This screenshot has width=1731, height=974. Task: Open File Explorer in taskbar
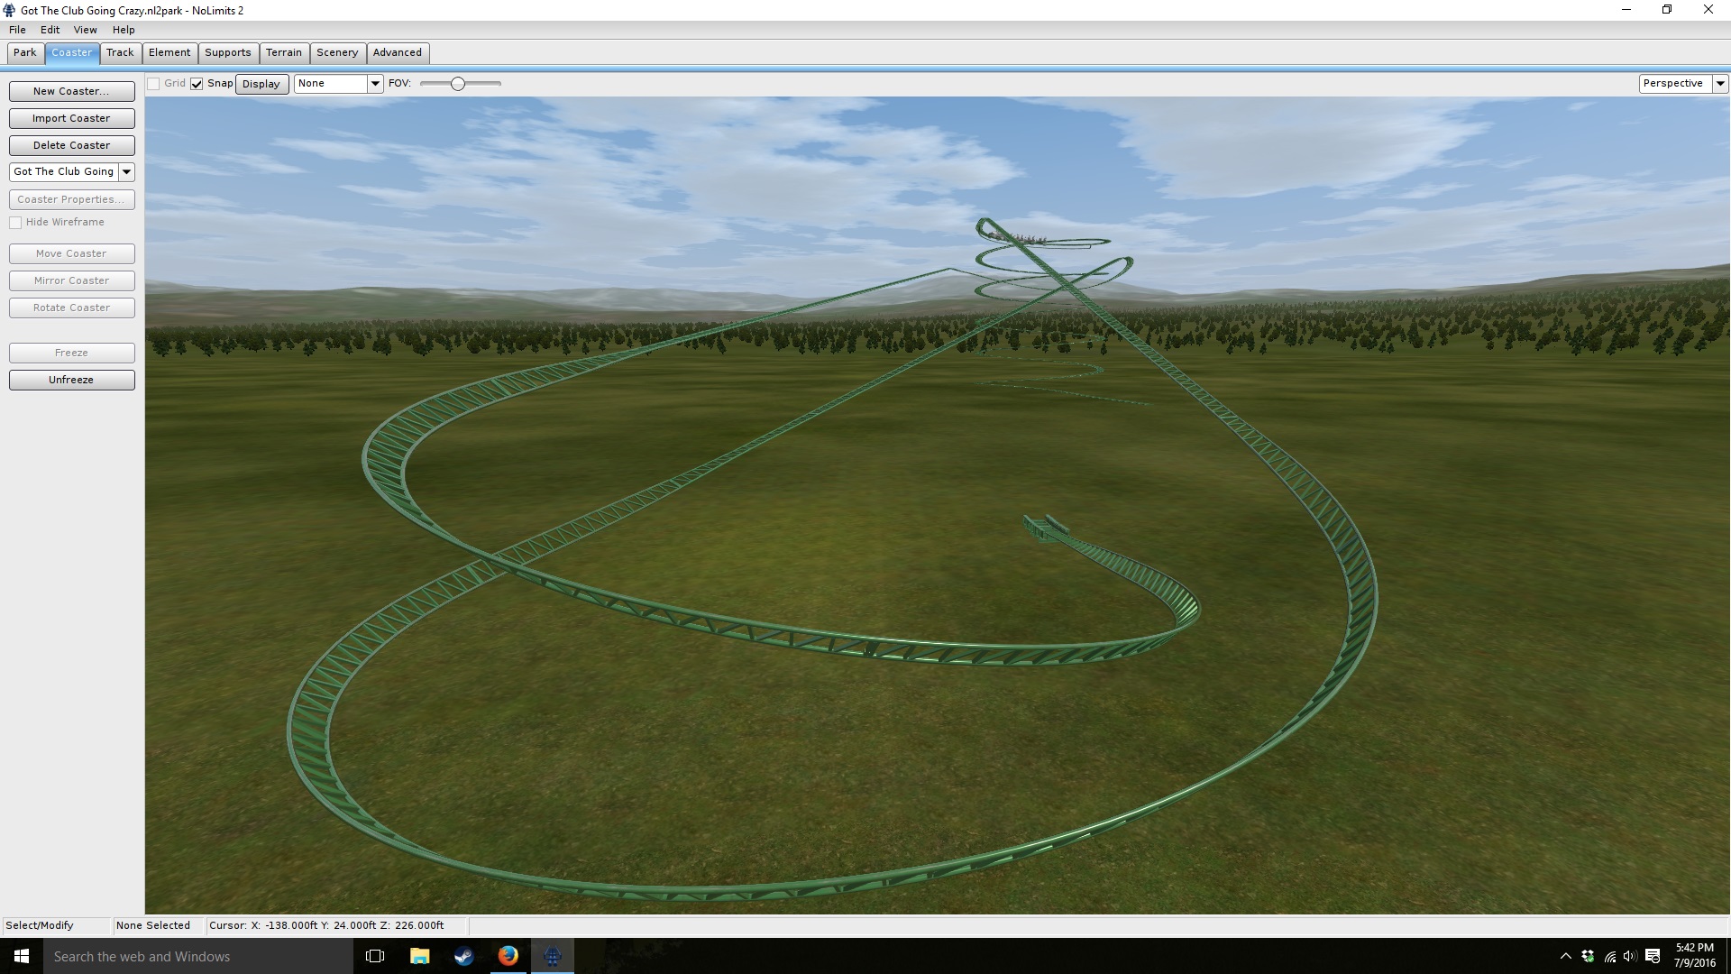[x=419, y=956]
